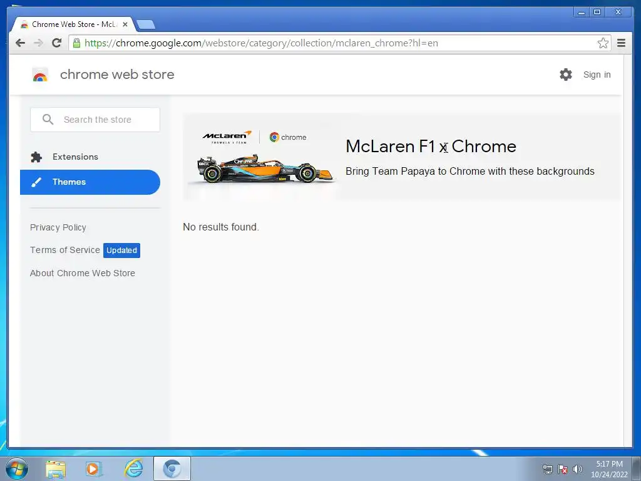The height and width of the screenshot is (481, 641).
Task: Click the browser forward arrow
Action: point(38,43)
